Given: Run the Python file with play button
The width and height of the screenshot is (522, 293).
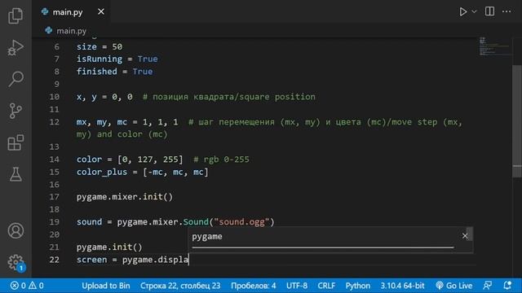Looking at the screenshot, I should tap(462, 11).
